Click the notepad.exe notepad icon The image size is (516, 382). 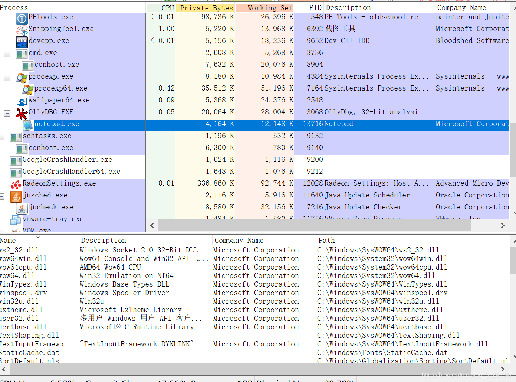28,125
